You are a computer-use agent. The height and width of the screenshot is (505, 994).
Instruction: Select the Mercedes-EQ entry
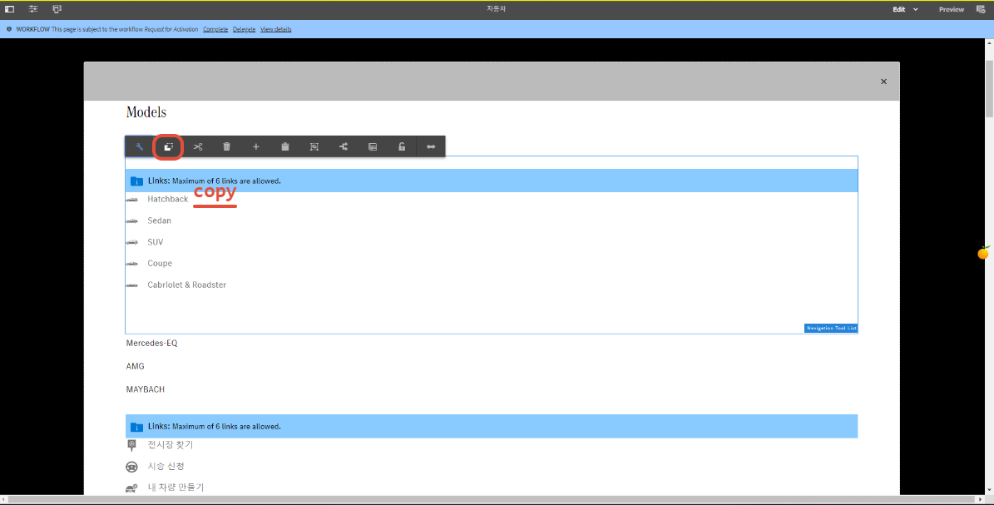pos(152,344)
